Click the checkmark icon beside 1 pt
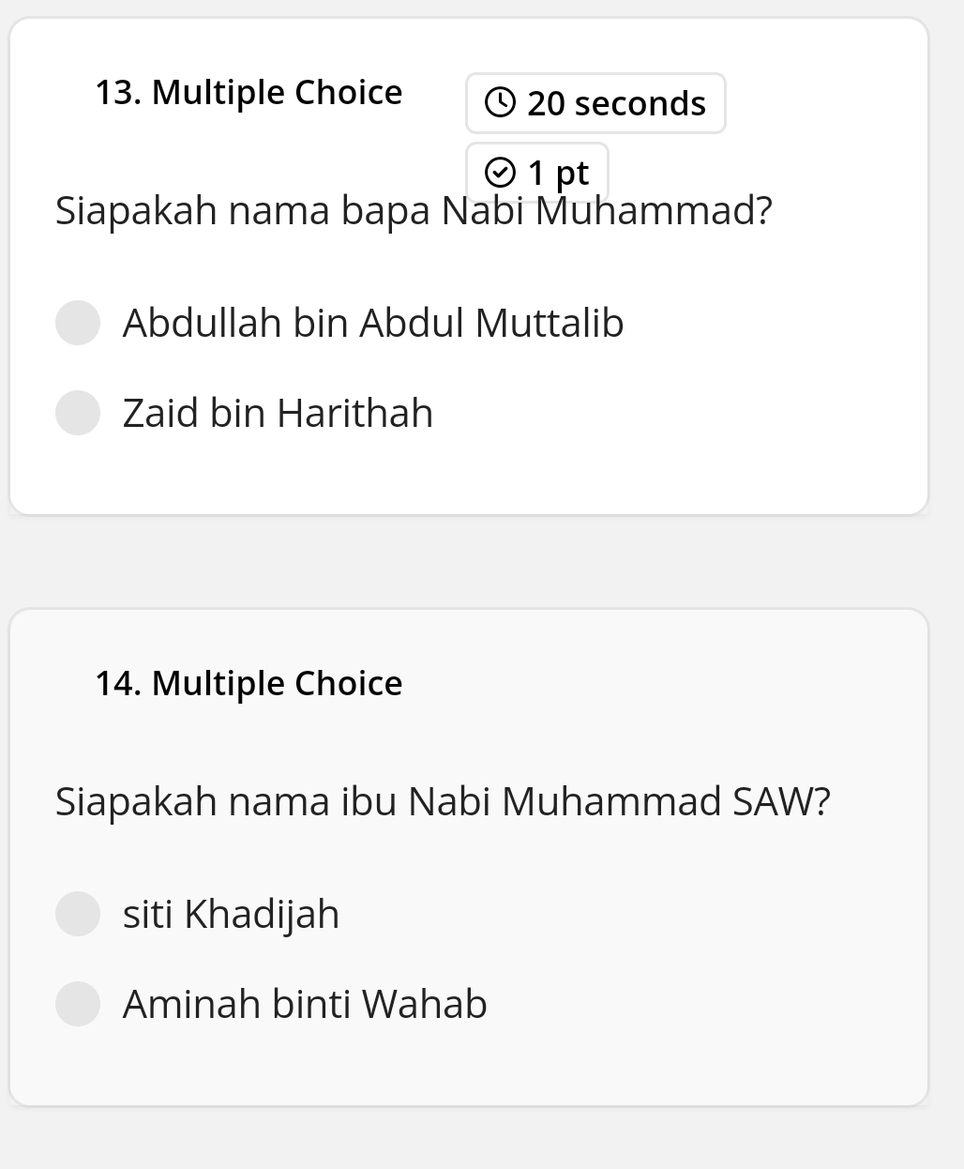964x1169 pixels. (x=500, y=173)
